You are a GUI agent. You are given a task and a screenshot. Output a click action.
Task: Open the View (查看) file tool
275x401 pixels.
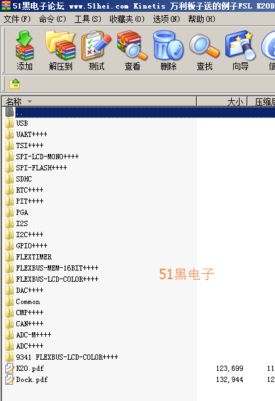click(x=132, y=50)
